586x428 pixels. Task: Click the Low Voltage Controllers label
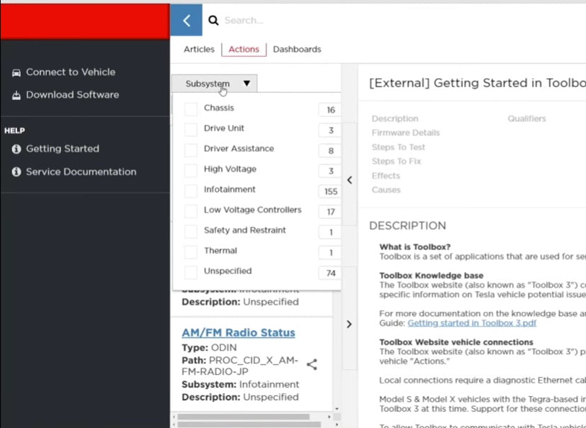click(253, 210)
